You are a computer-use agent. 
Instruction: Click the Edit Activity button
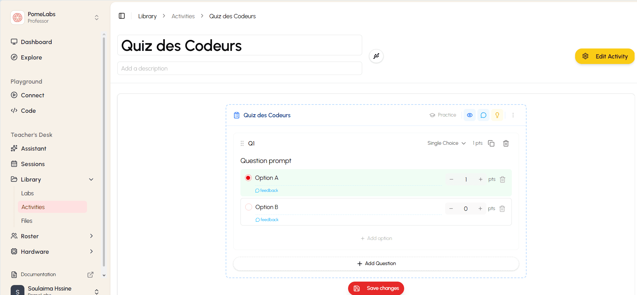tap(605, 56)
